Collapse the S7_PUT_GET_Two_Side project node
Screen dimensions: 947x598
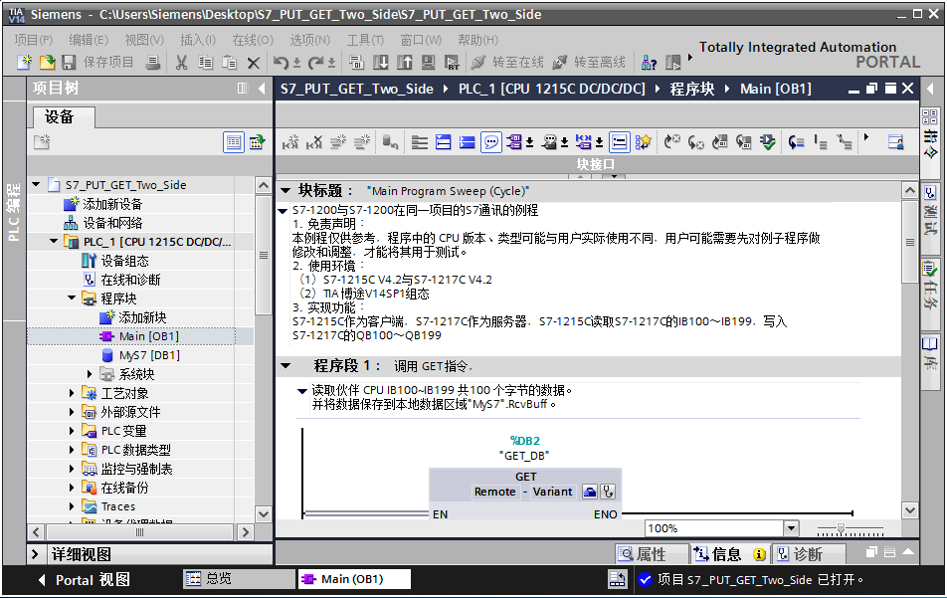36,184
